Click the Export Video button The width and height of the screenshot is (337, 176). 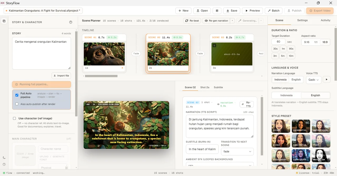tap(320, 11)
